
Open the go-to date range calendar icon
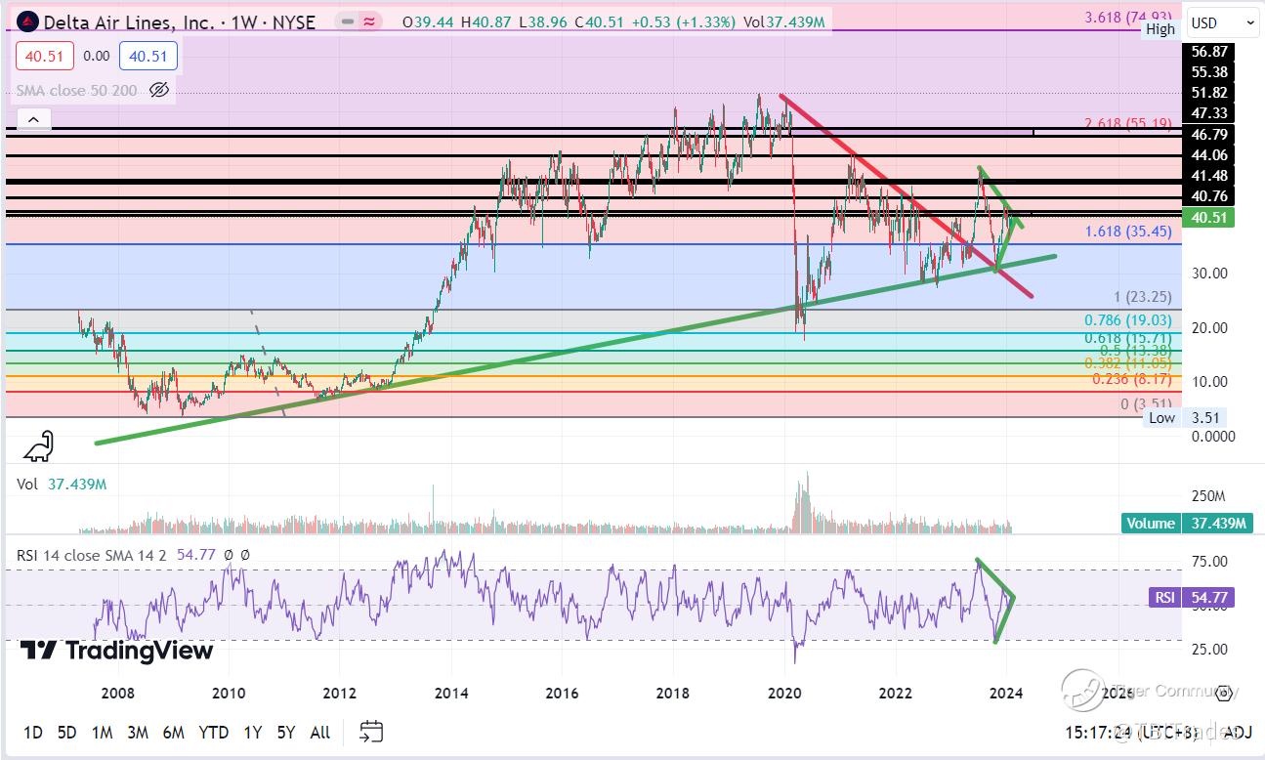tap(370, 731)
